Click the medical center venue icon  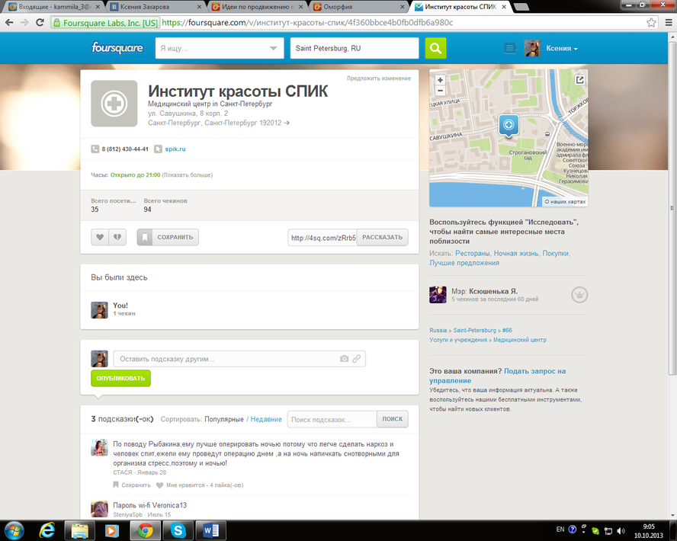pos(114,104)
